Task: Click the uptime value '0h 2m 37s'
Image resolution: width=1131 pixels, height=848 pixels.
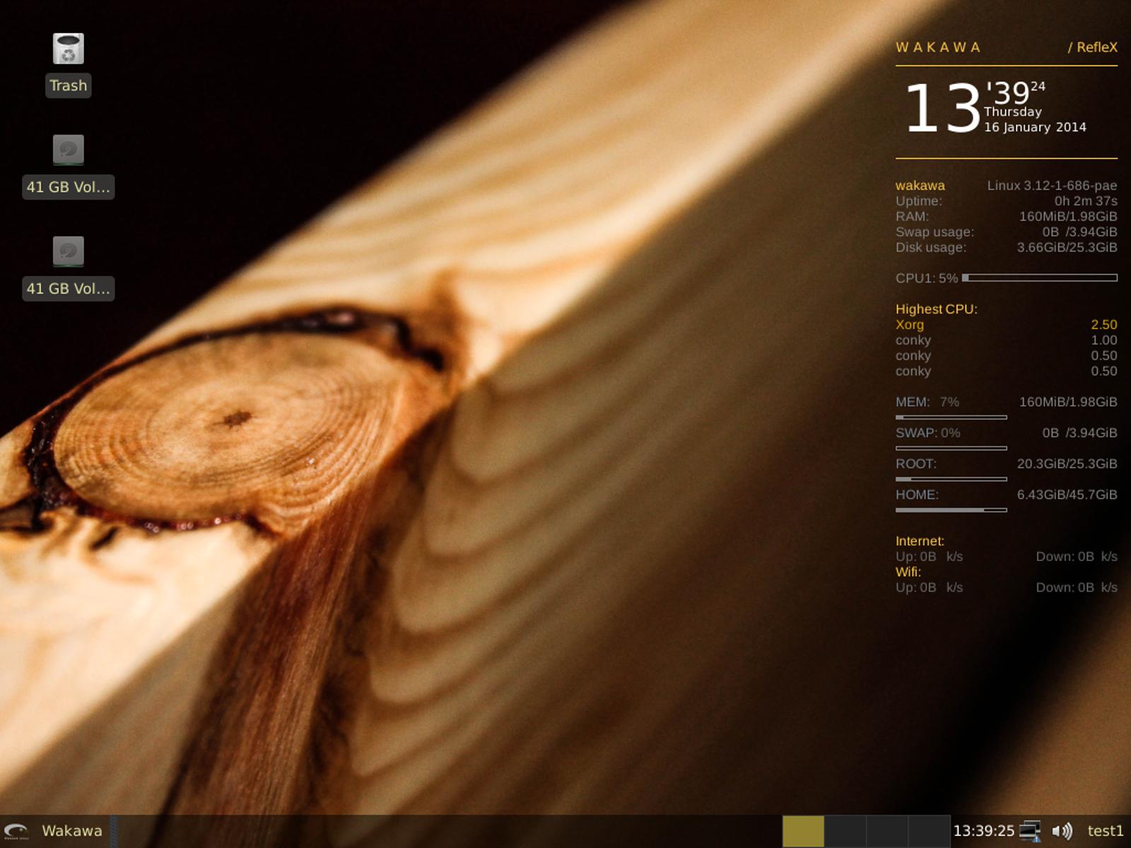Action: pos(1086,201)
